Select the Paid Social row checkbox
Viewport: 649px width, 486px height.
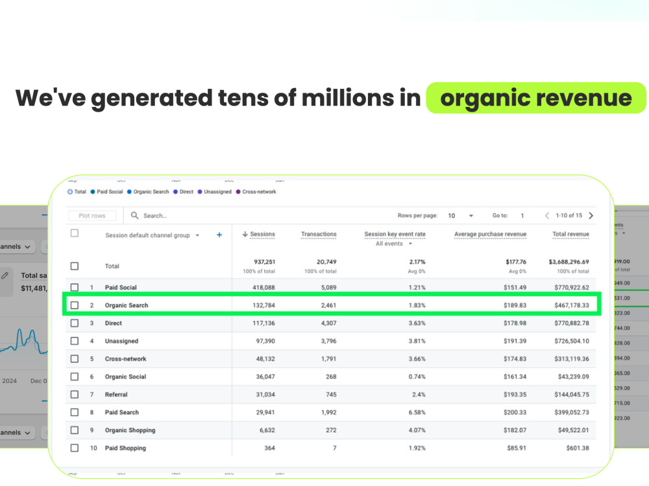(x=75, y=287)
